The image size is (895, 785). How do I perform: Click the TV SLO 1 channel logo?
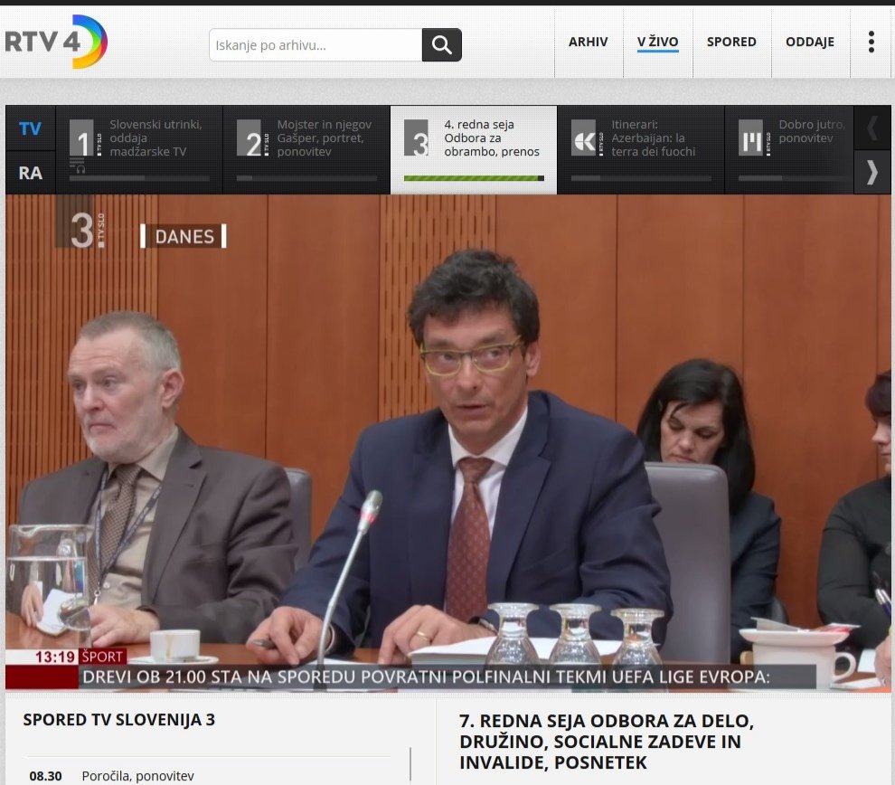84,138
